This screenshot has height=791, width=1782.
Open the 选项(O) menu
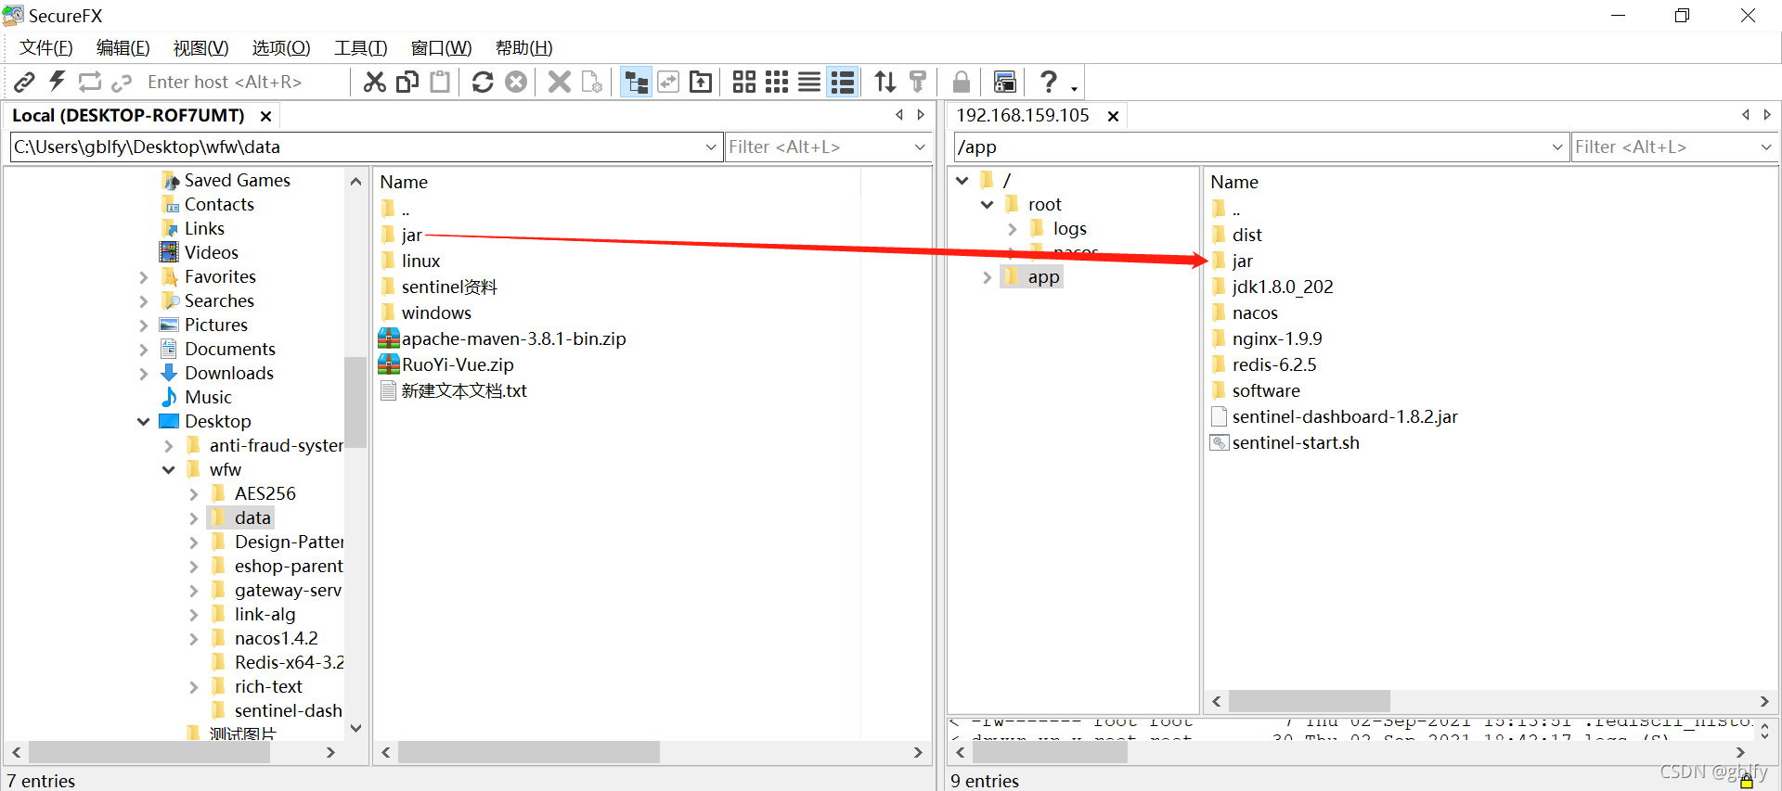[x=281, y=48]
